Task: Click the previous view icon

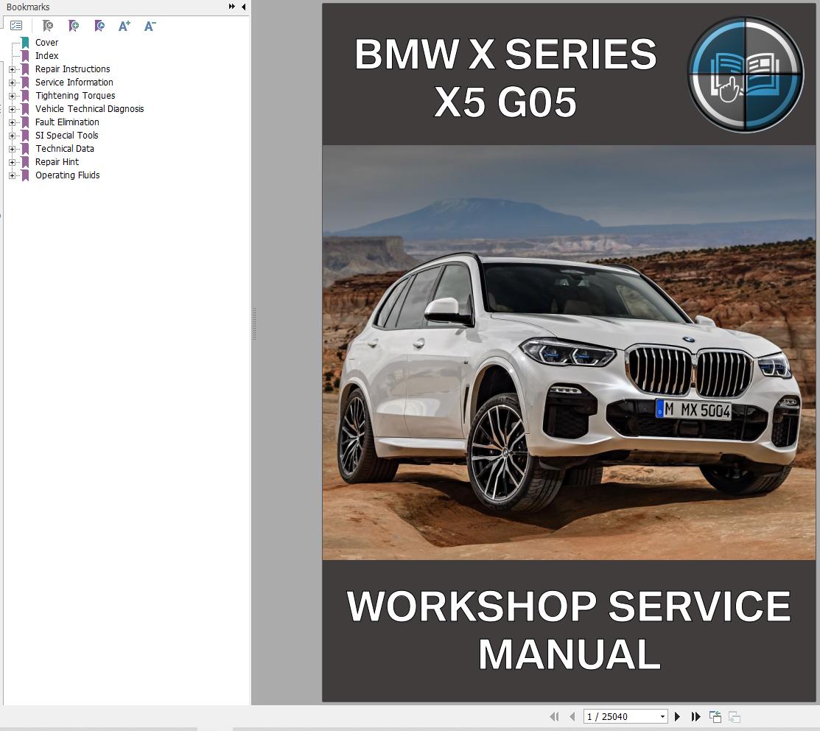Action: [714, 716]
